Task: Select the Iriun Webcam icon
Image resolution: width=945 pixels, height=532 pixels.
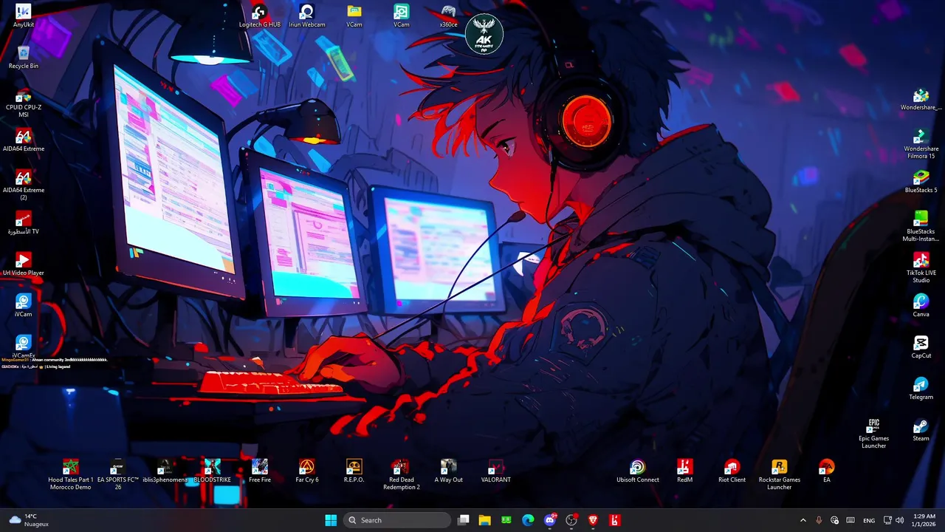Action: [x=307, y=16]
